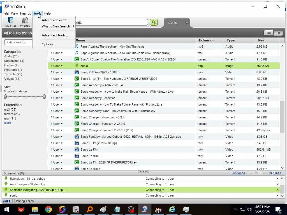The image size is (287, 215).
Task: Filter by mkv (11) extension
Action: [x=10, y=118]
